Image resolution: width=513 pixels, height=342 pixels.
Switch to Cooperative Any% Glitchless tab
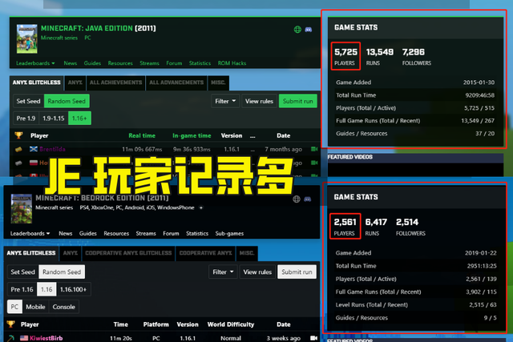click(128, 253)
